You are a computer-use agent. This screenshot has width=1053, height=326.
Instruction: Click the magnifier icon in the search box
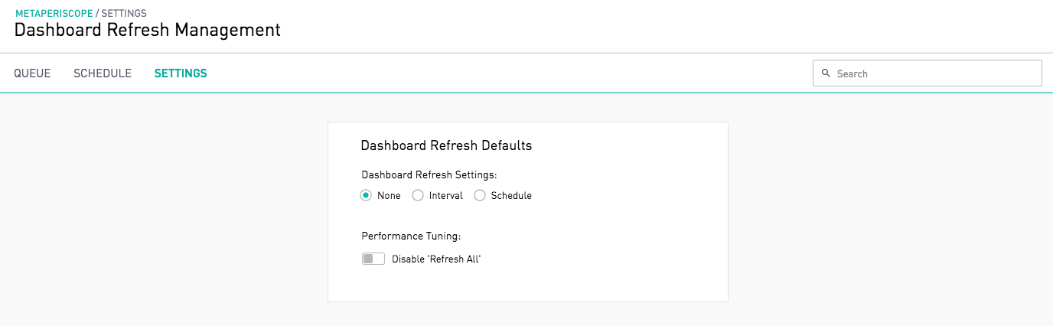click(826, 73)
